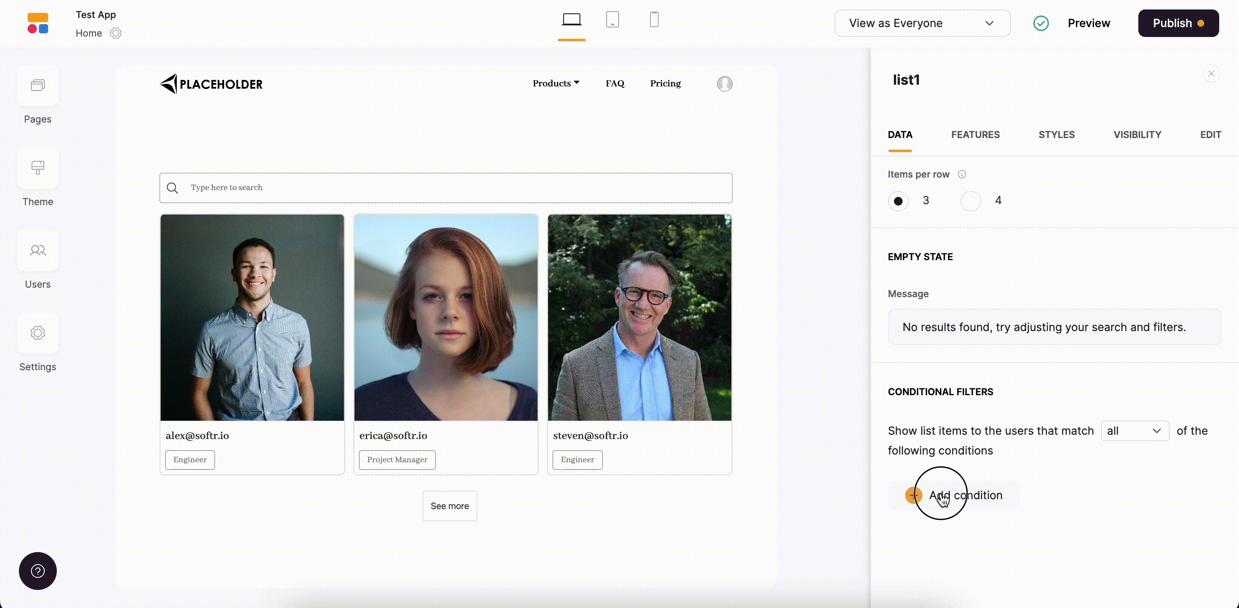Click the user avatar in navbar
The height and width of the screenshot is (608, 1239).
pos(724,83)
